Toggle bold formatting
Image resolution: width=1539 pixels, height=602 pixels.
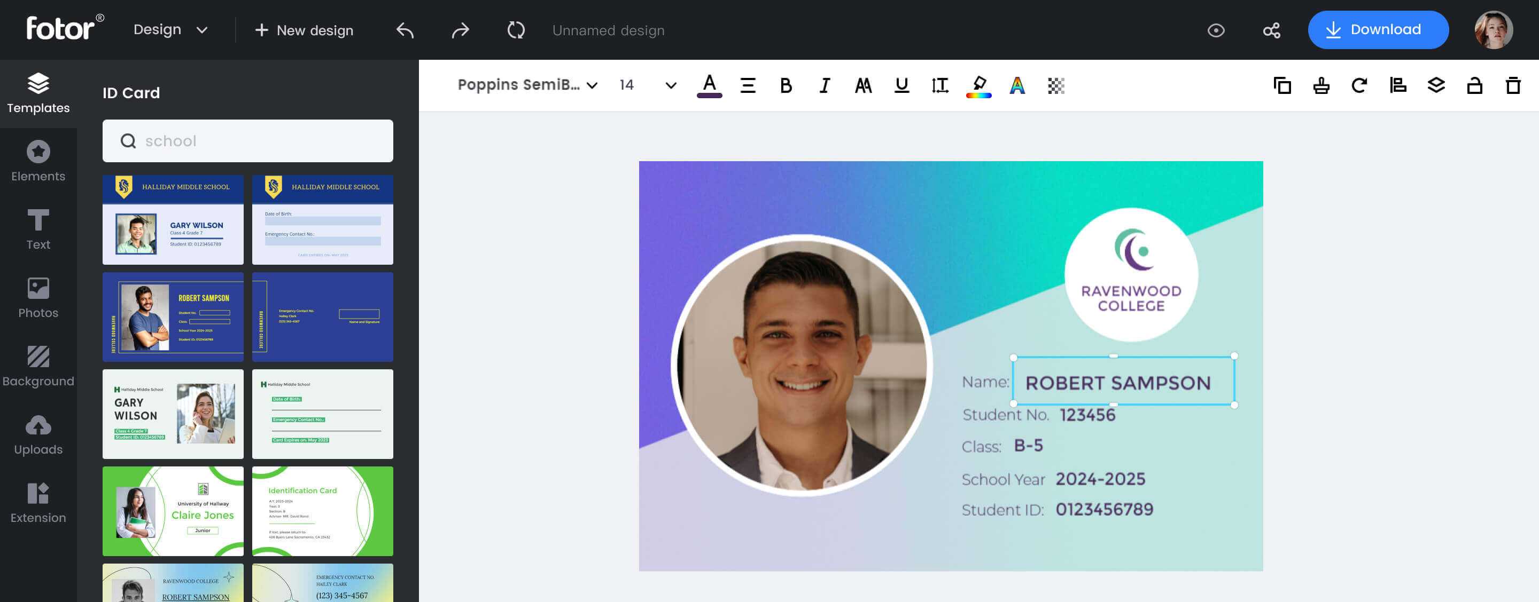click(x=786, y=85)
